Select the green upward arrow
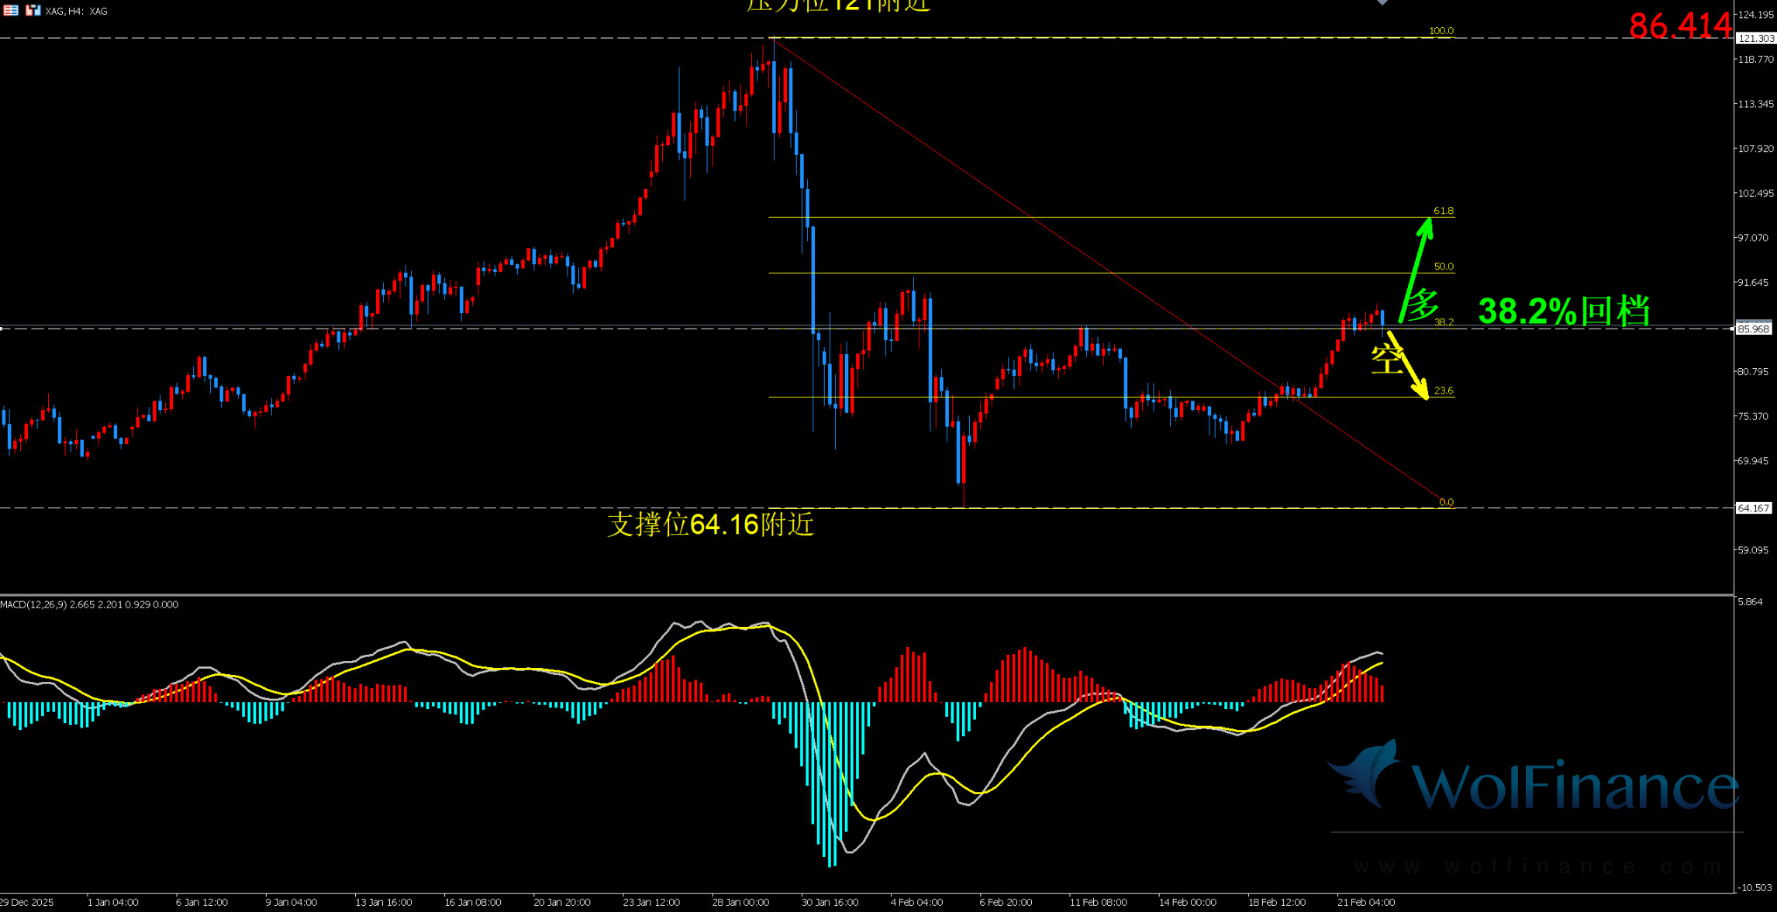The height and width of the screenshot is (912, 1777). (x=1415, y=267)
